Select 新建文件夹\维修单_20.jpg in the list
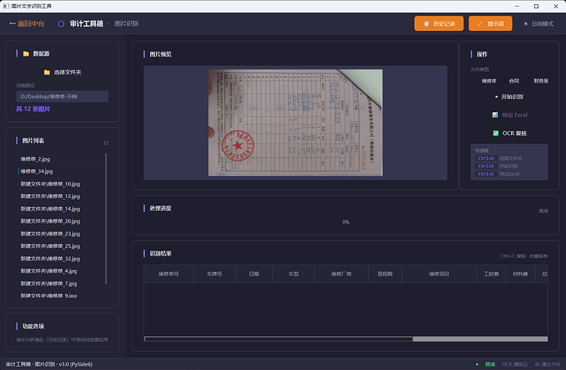The image size is (566, 370). pos(62,221)
